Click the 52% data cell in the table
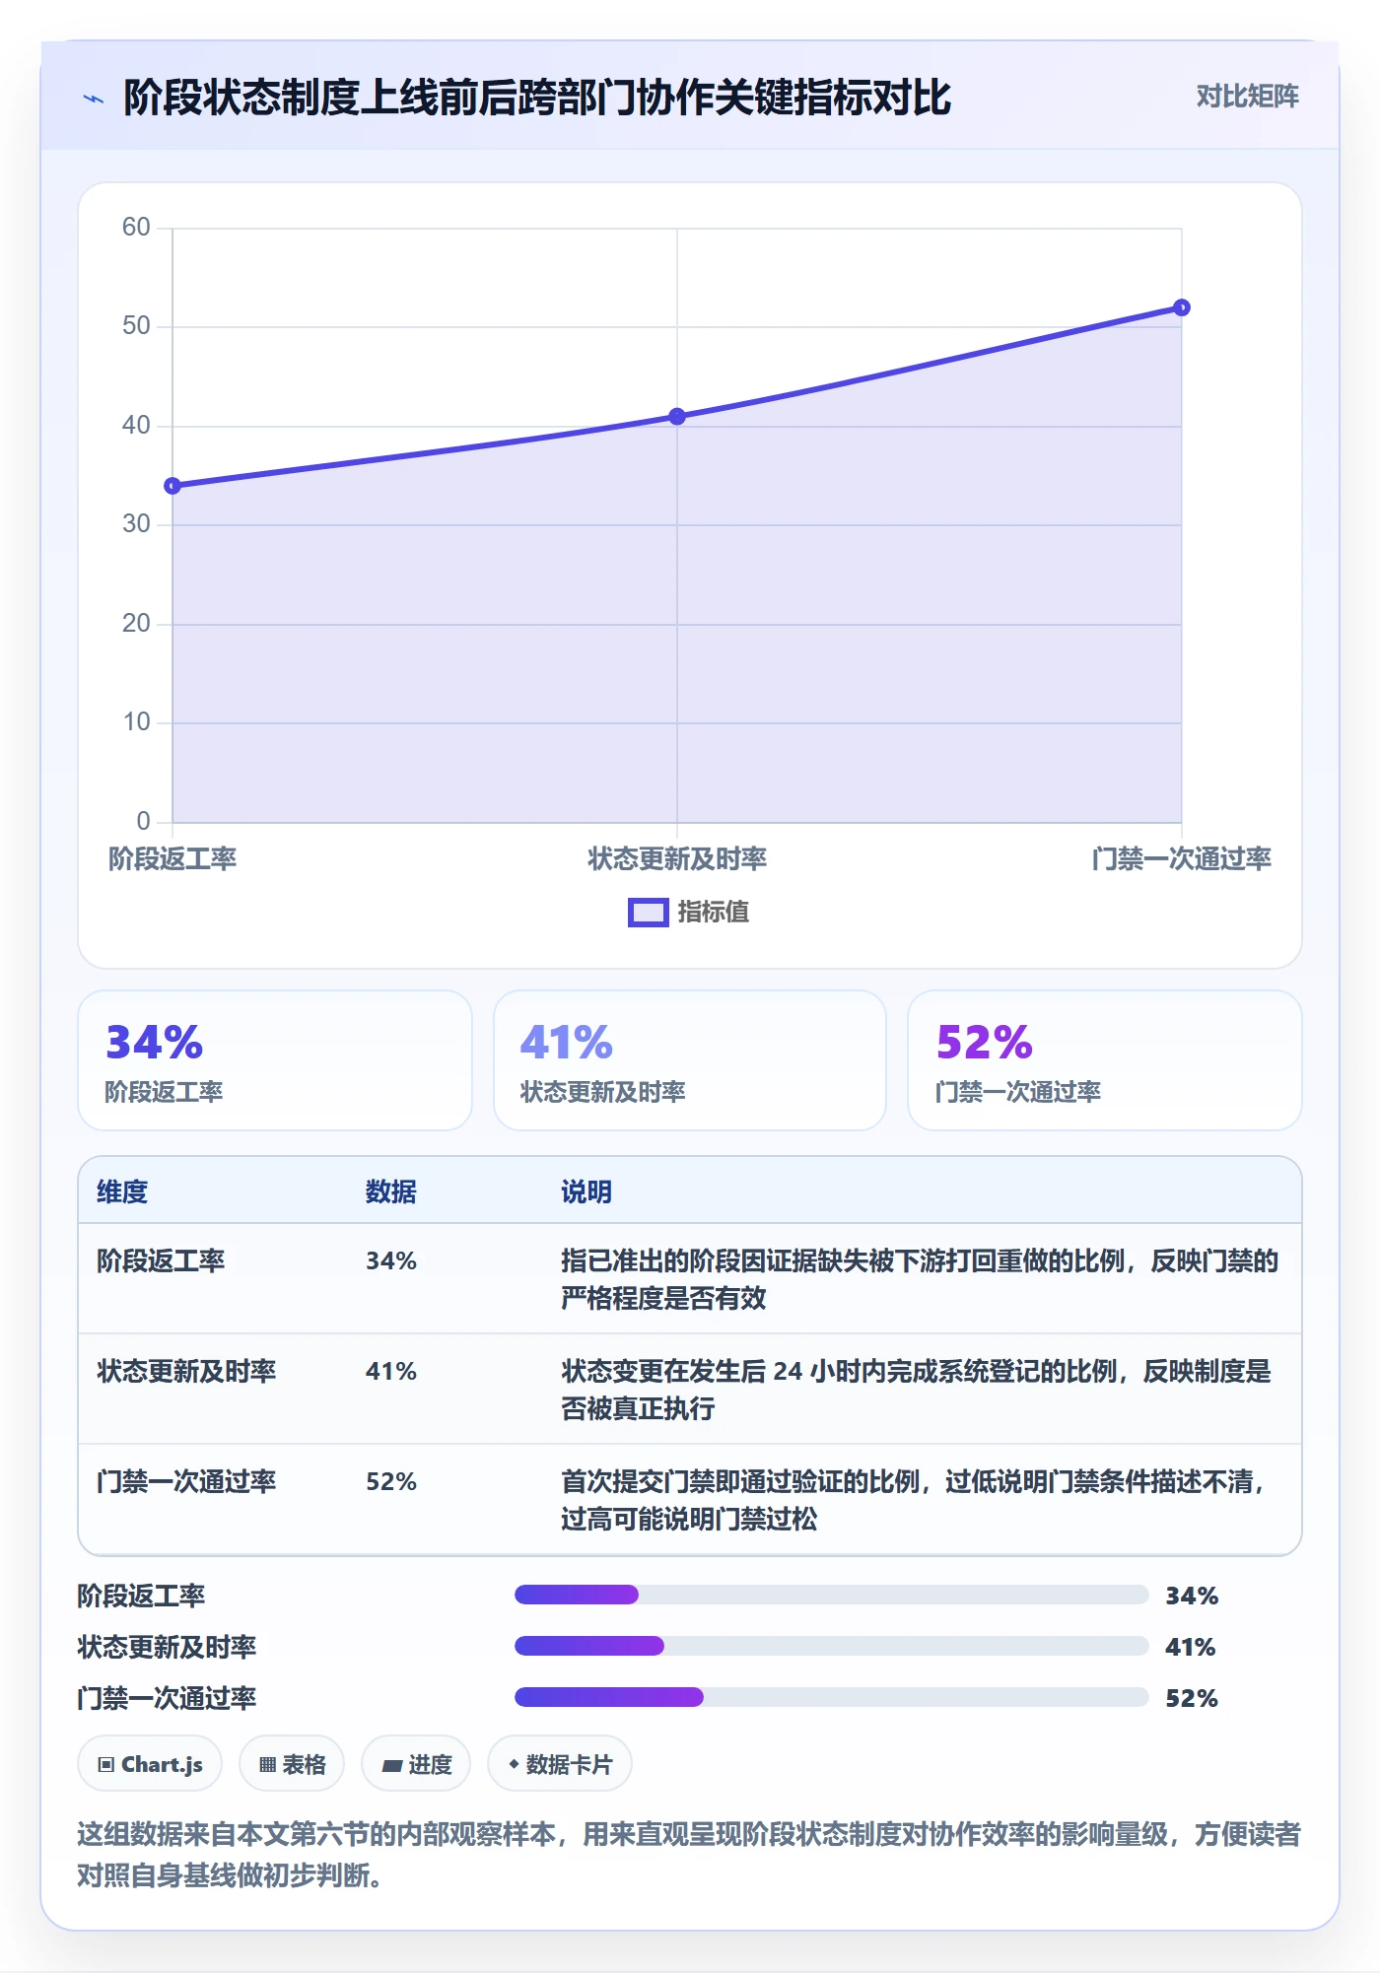Viewport: 1380px width, 1973px height. pyautogui.click(x=391, y=1482)
